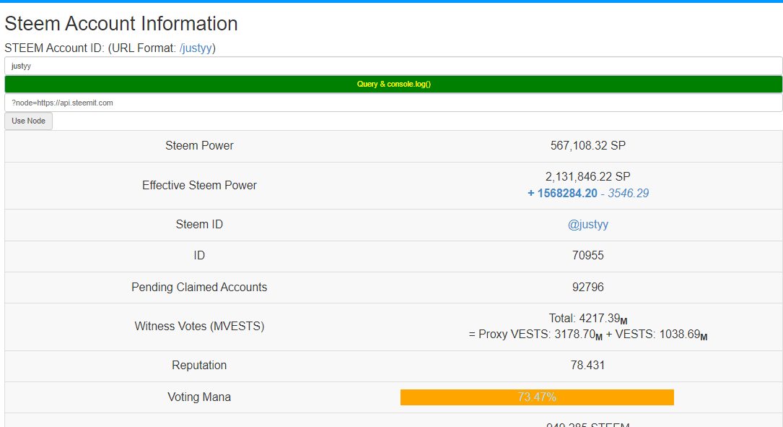Apply the Use Node button
The height and width of the screenshot is (427, 783).
tap(28, 121)
